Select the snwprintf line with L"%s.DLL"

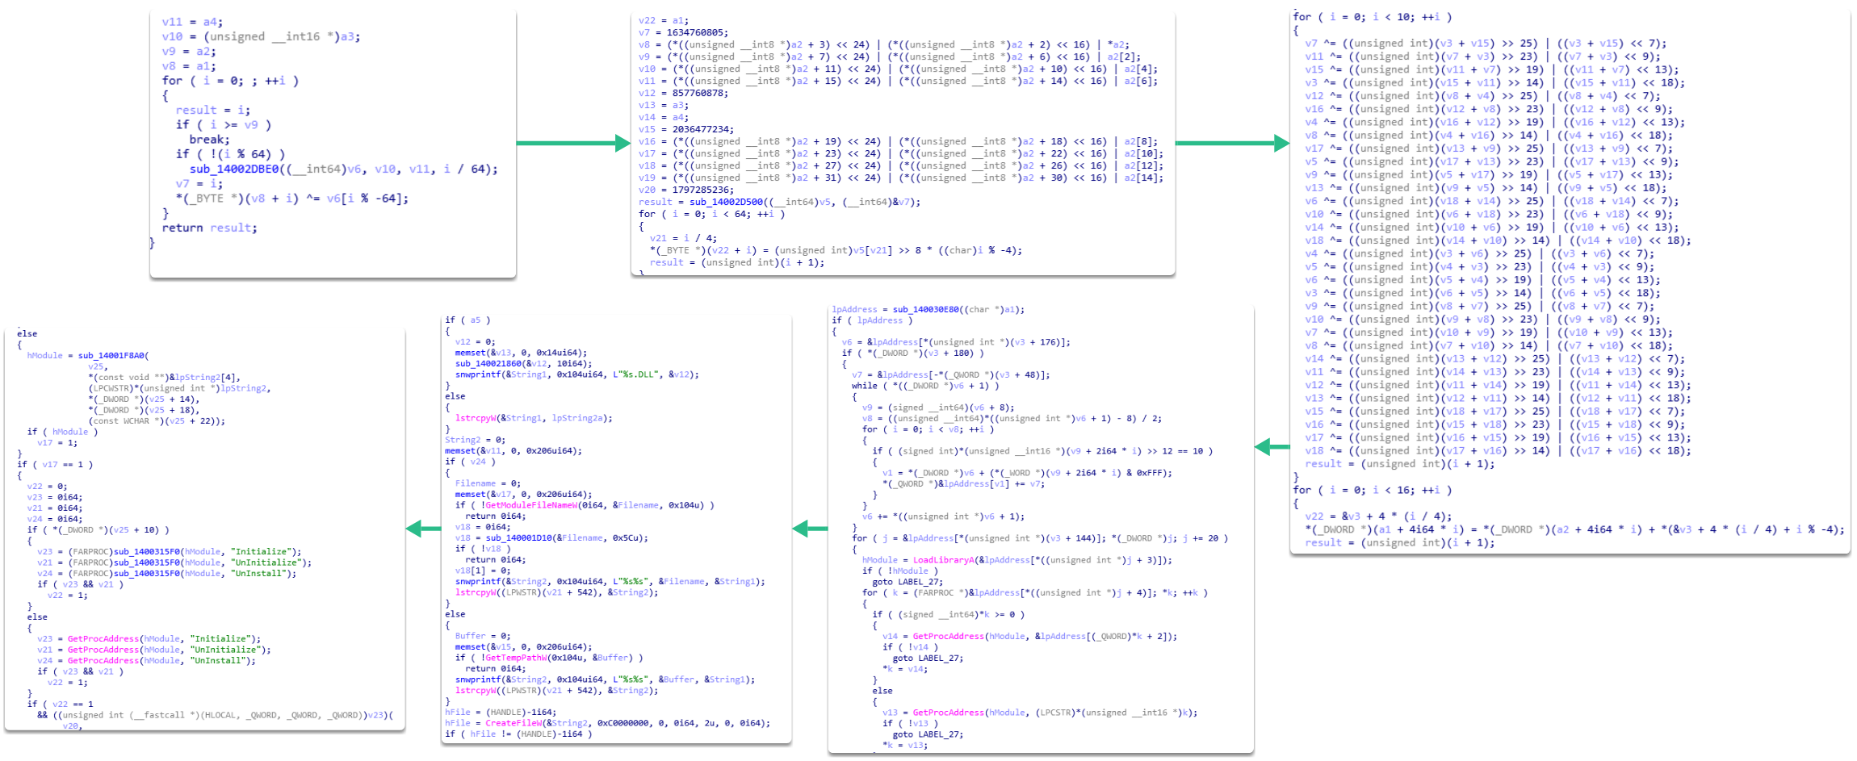(x=577, y=374)
